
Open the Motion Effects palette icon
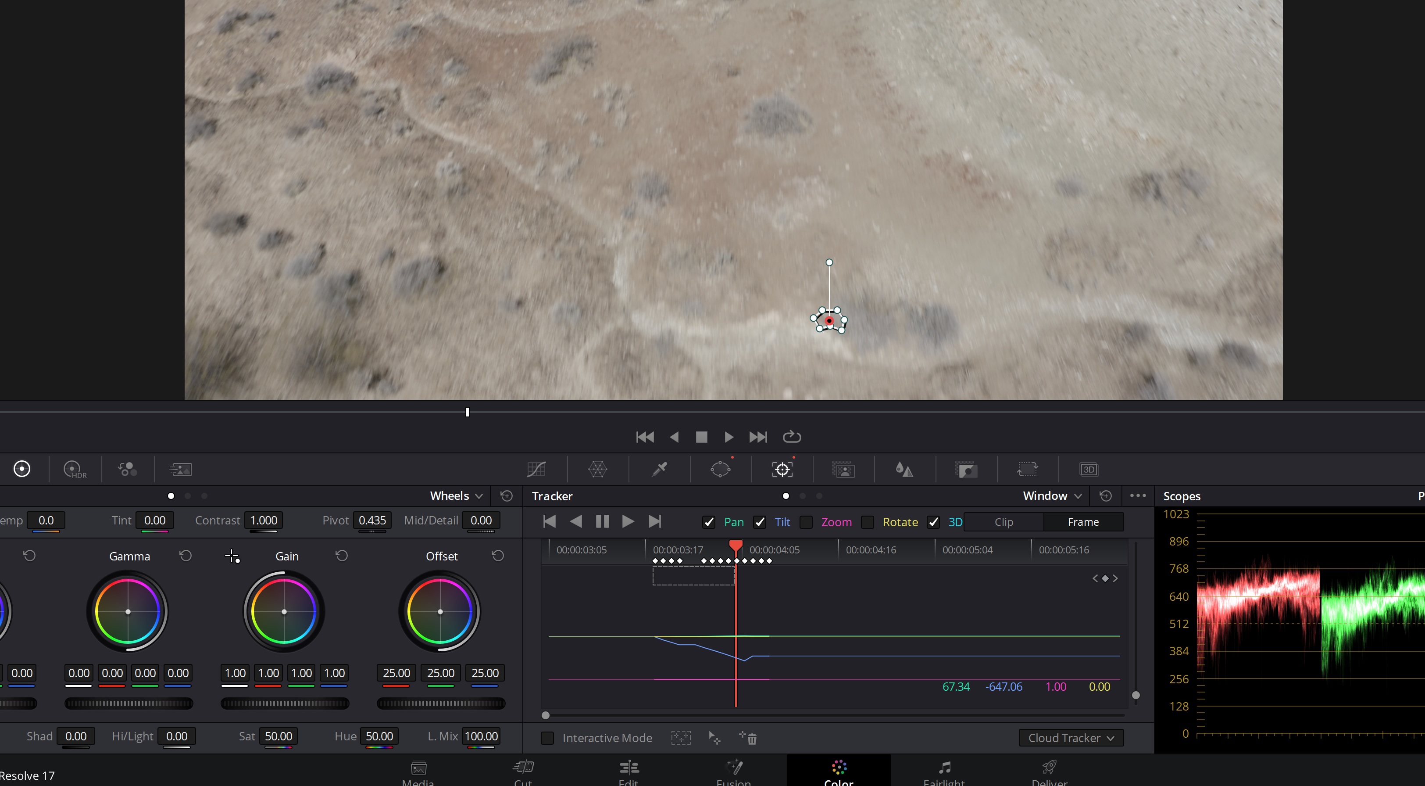point(180,470)
